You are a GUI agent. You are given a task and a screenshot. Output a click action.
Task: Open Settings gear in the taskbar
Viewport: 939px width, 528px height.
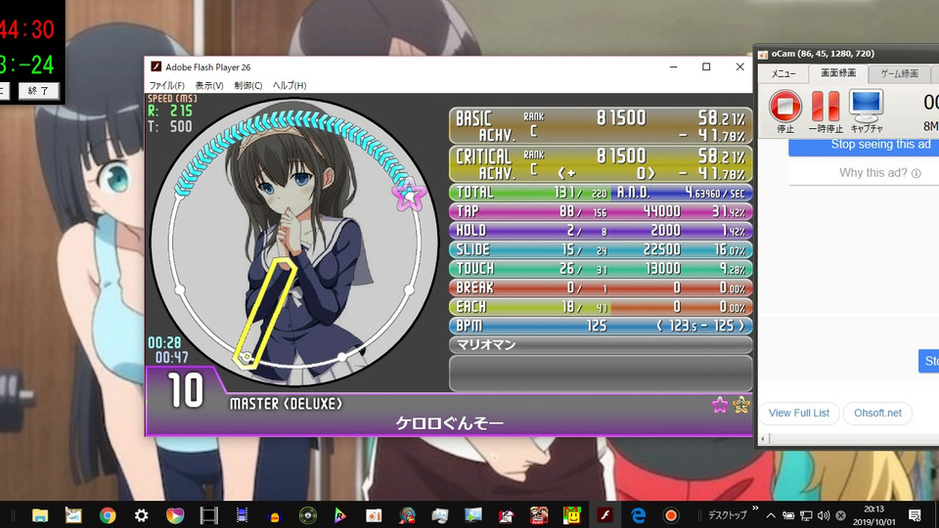141,515
